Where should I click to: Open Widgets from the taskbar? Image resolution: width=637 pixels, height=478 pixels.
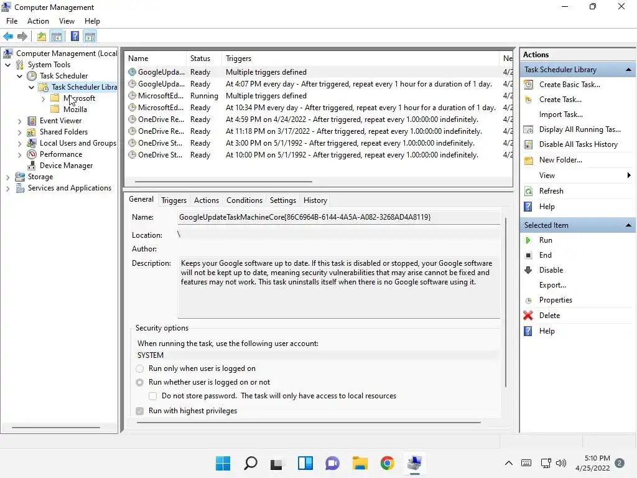pyautogui.click(x=305, y=463)
